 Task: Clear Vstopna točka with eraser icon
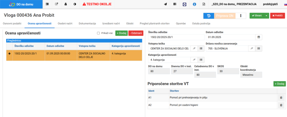[194, 48]
